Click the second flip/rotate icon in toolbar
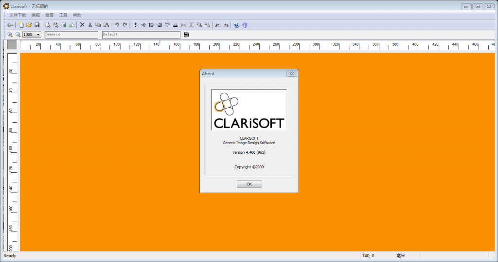The image size is (498, 262). (x=226, y=25)
